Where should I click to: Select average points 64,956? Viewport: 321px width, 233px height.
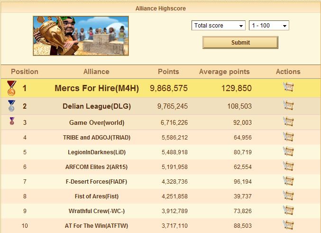click(243, 137)
